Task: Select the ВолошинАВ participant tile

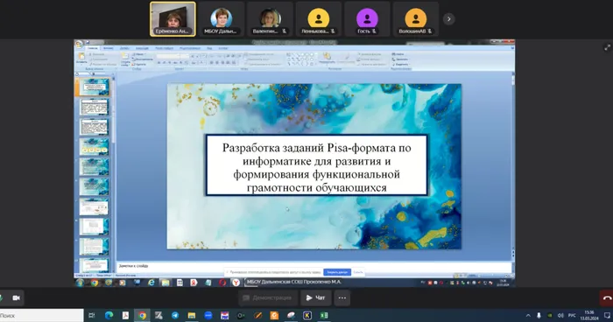Action: (x=416, y=19)
